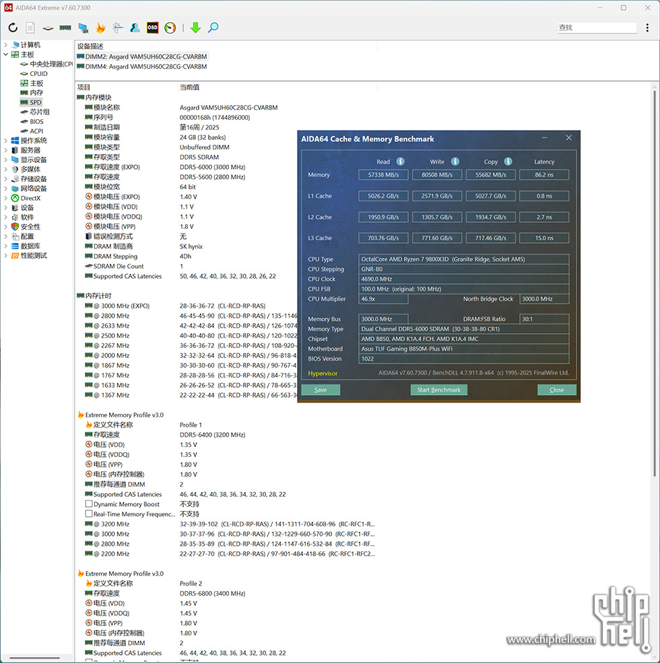Select the 安全性 shield tree item

tap(26, 227)
